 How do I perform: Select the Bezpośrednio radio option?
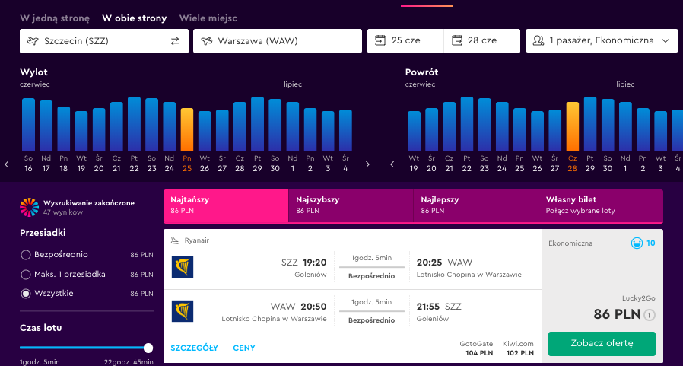point(26,255)
